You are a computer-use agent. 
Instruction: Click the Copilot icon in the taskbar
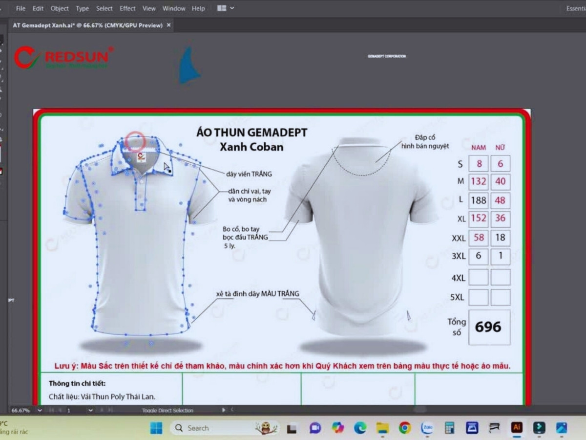coord(337,428)
